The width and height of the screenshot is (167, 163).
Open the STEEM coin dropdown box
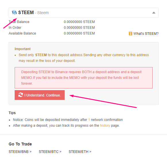[84, 13]
